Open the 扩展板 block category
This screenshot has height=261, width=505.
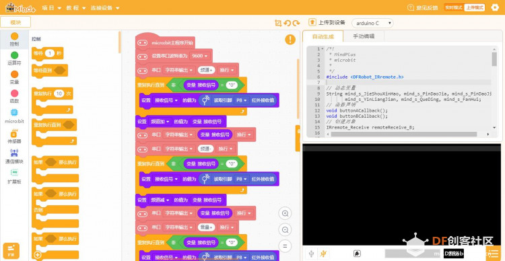14,176
